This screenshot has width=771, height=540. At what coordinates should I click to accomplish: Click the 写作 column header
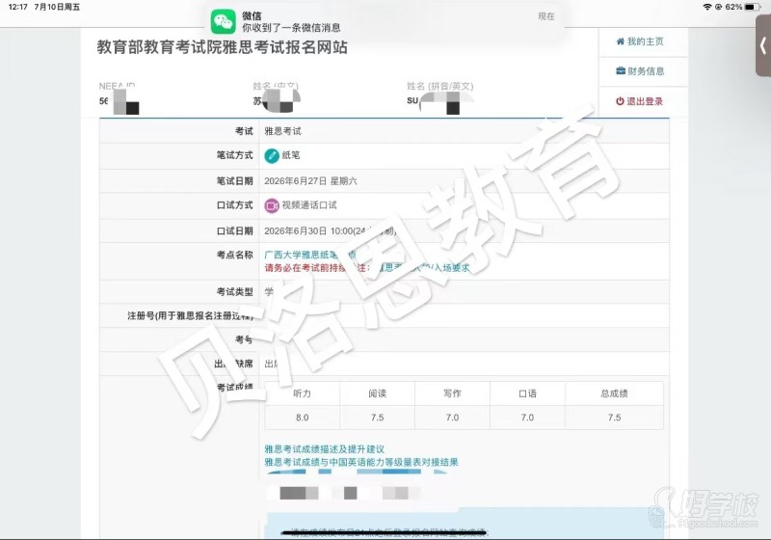[452, 393]
